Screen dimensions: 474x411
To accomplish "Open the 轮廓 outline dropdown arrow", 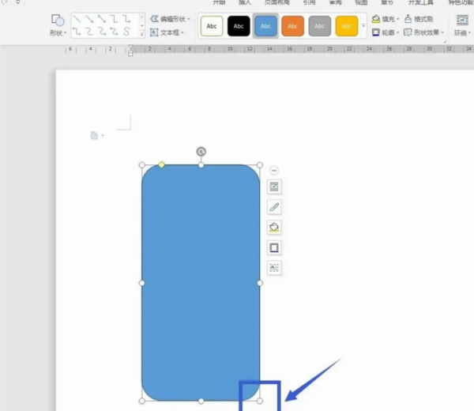I will tap(398, 32).
